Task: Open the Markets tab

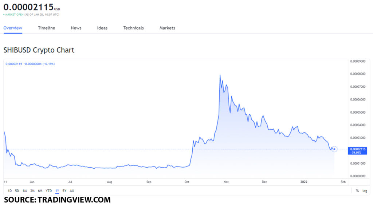Action: pos(167,28)
